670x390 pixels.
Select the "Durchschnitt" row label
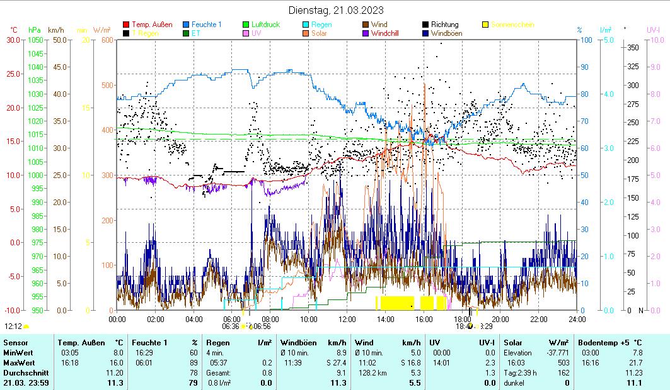(26, 373)
